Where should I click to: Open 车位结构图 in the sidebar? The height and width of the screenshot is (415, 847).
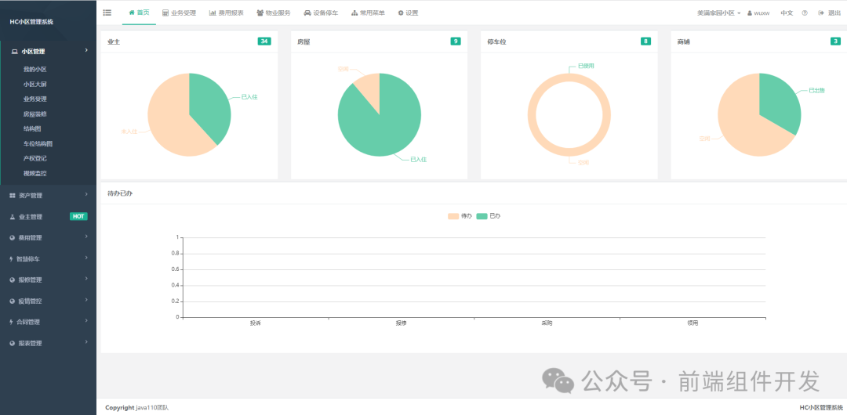click(x=38, y=144)
